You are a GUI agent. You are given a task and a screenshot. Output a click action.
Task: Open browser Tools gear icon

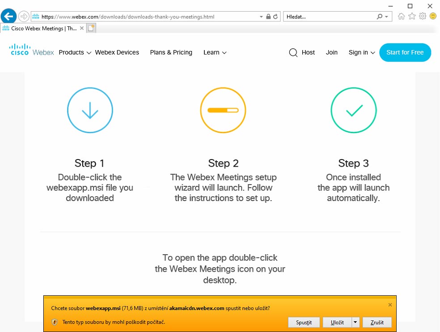click(422, 16)
